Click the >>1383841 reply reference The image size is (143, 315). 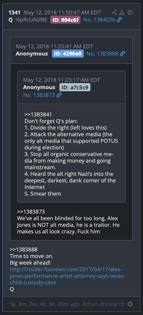38,115
